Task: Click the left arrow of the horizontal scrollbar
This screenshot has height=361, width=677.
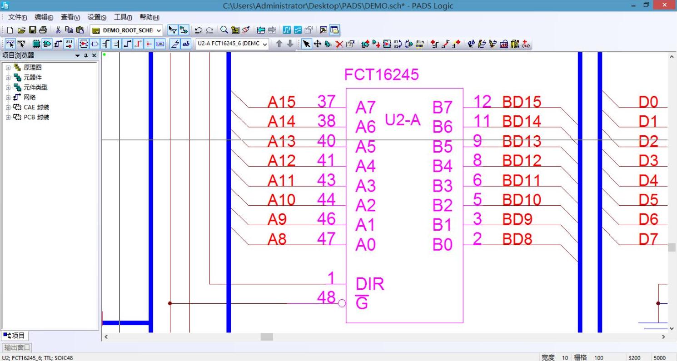Action: (106, 337)
